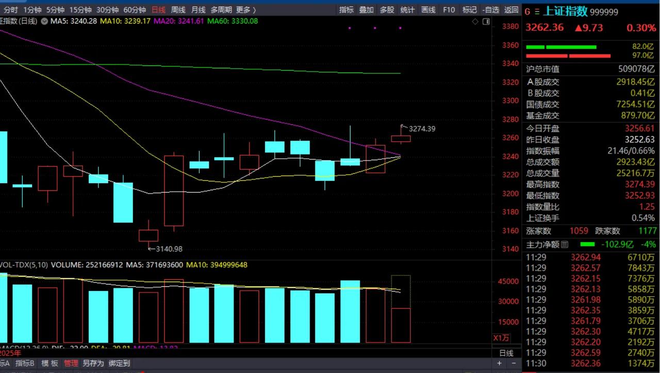The height and width of the screenshot is (373, 660).
Task: Click the green 82.0亿 buy bar
Action: pyautogui.click(x=561, y=47)
